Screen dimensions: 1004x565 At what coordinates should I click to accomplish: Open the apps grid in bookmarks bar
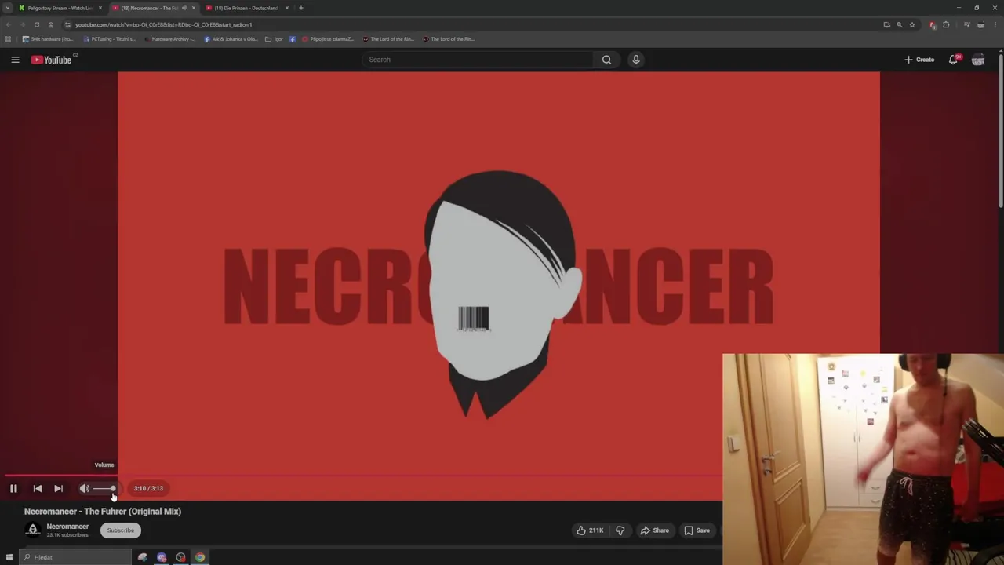pos(8,39)
